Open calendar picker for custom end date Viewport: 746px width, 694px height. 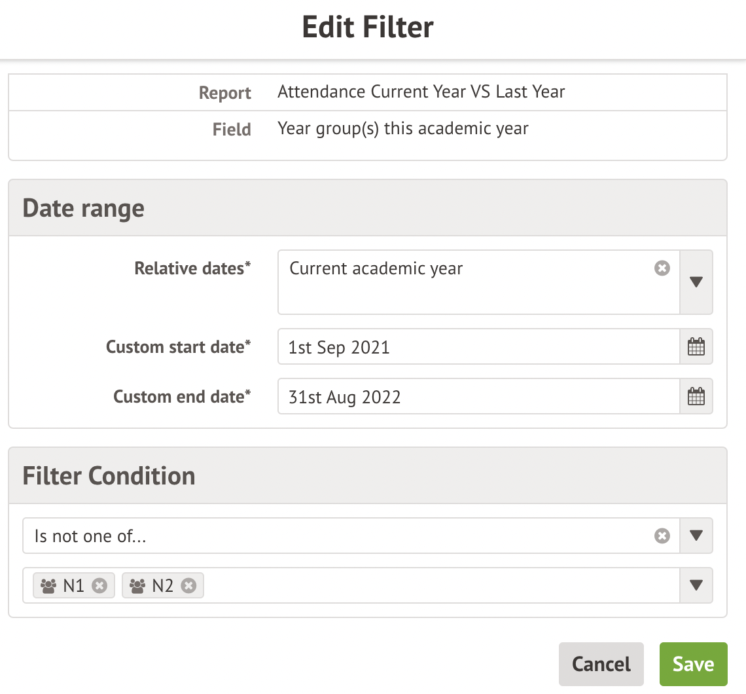pyautogui.click(x=696, y=396)
